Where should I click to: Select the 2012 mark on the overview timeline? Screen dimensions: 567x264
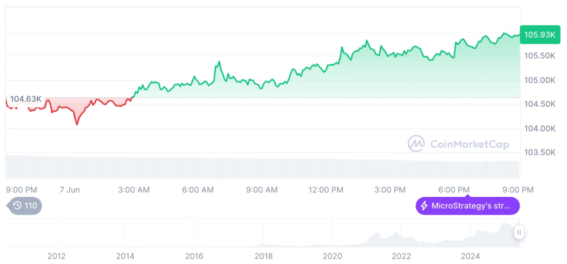[57, 256]
